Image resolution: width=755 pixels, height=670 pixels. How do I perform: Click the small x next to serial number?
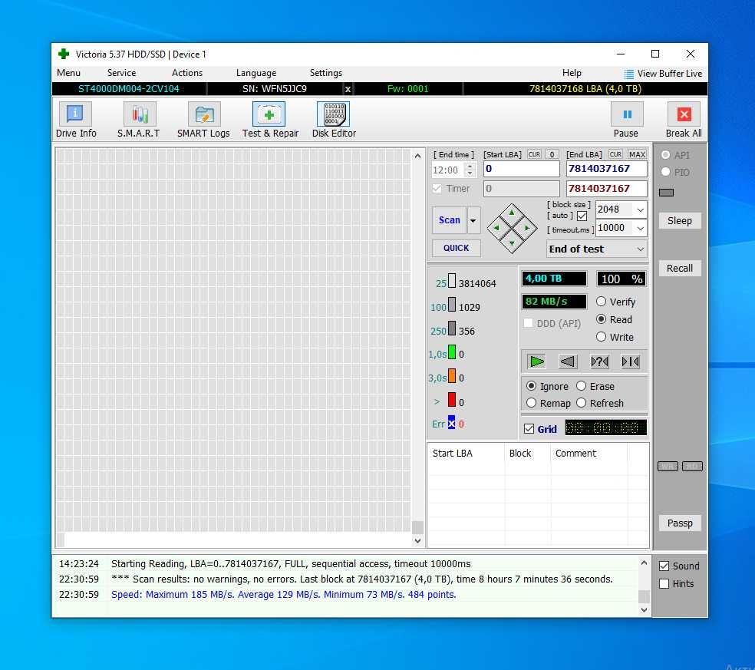pyautogui.click(x=348, y=89)
